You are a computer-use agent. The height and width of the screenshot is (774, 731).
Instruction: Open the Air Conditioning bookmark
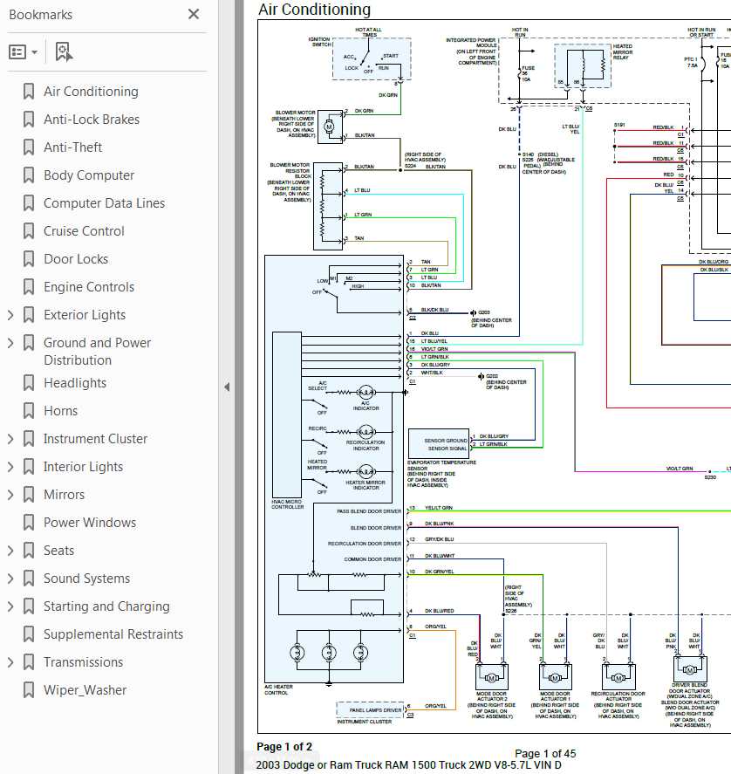pyautogui.click(x=91, y=92)
